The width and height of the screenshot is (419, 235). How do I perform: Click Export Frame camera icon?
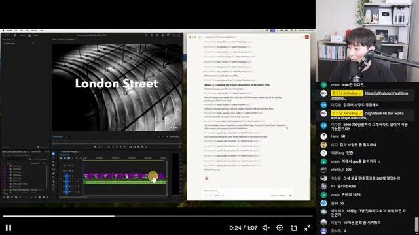click(x=138, y=146)
